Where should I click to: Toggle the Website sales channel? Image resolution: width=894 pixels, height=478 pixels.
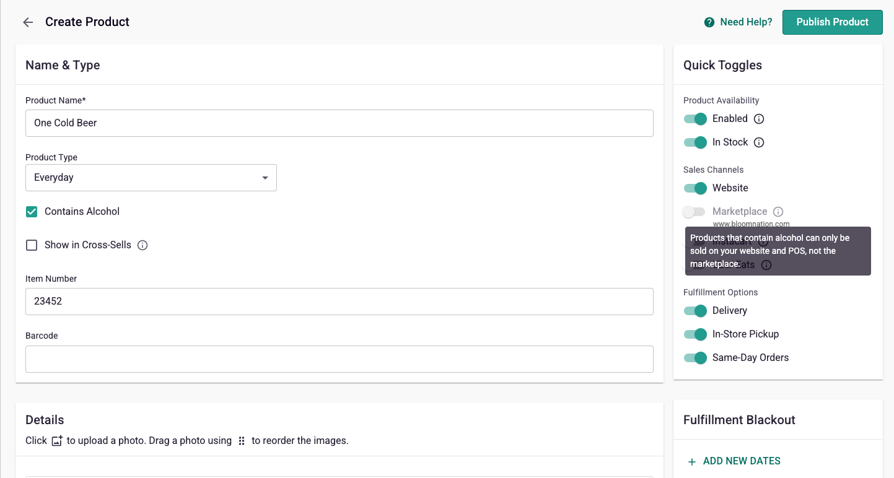pos(695,188)
